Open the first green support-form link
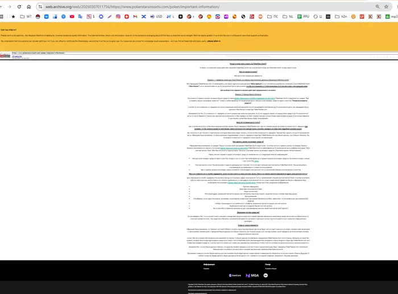This screenshot has height=294, width=398. point(254,98)
